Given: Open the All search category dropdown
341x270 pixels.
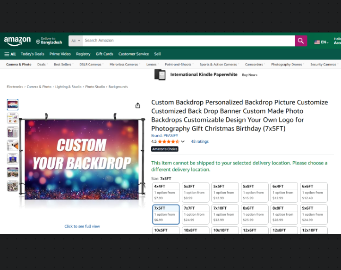Looking at the screenshot, I should click(x=75, y=41).
